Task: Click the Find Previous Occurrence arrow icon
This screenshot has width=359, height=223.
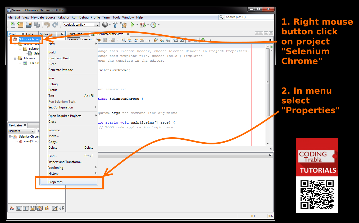Action: (130, 40)
